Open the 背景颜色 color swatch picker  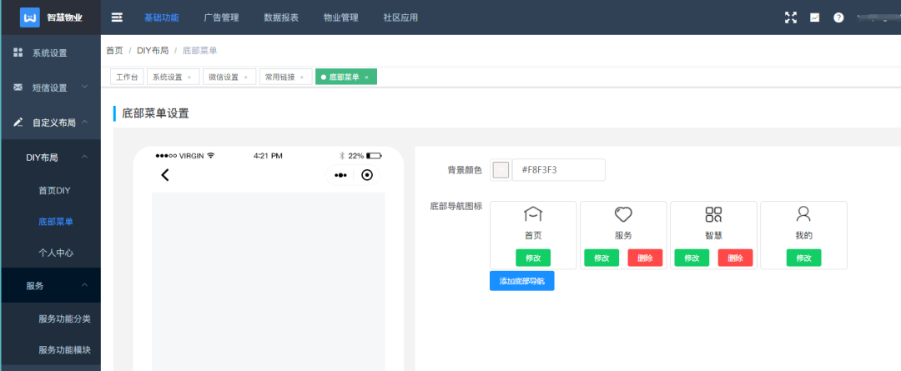501,170
